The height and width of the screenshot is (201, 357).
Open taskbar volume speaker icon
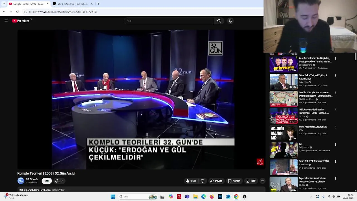pyautogui.click(x=334, y=197)
